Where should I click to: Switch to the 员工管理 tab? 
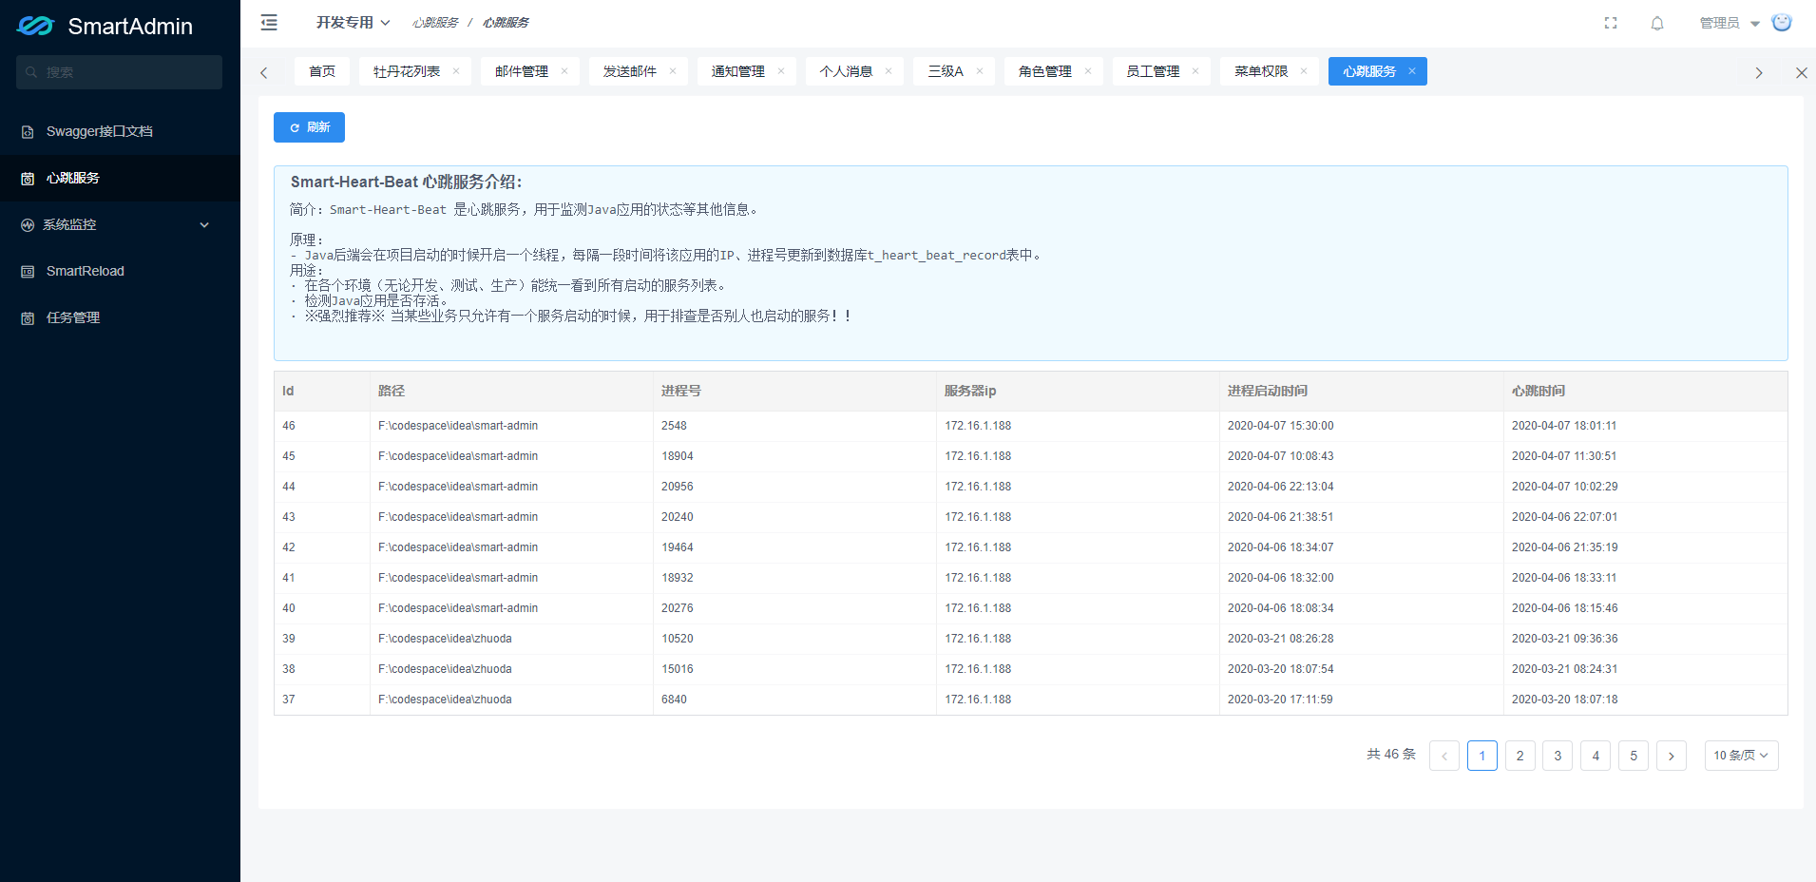pos(1153,71)
